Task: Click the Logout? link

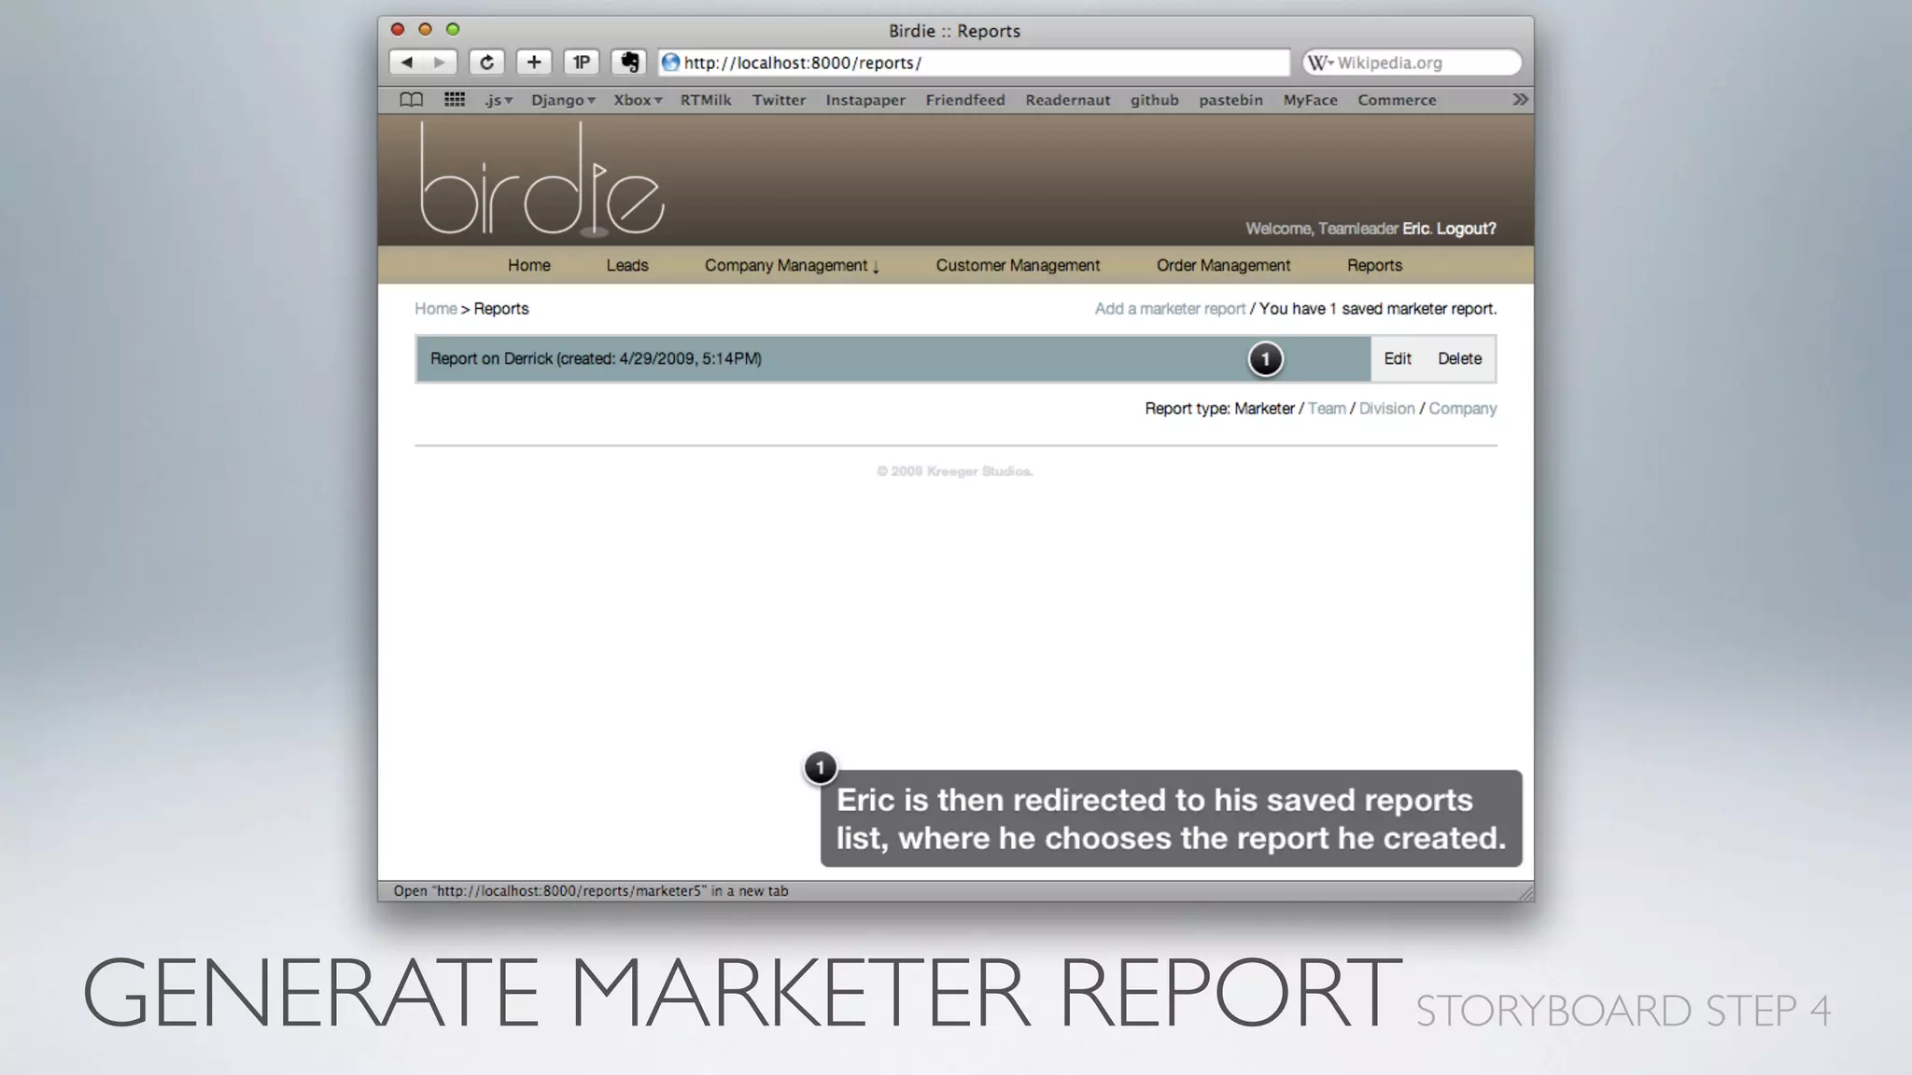Action: click(x=1466, y=229)
